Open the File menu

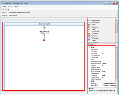coord(4,6)
